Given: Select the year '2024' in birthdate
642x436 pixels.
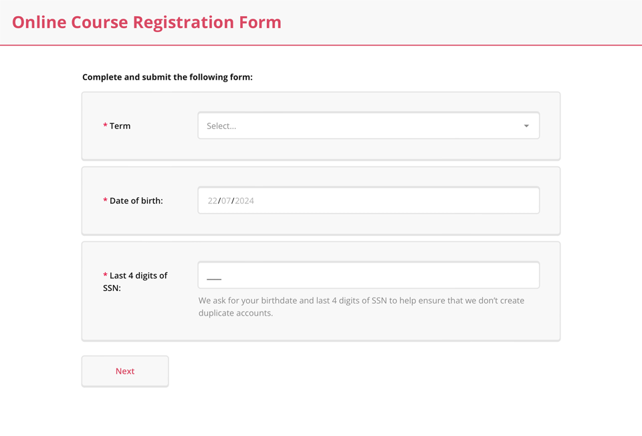Looking at the screenshot, I should click(244, 201).
